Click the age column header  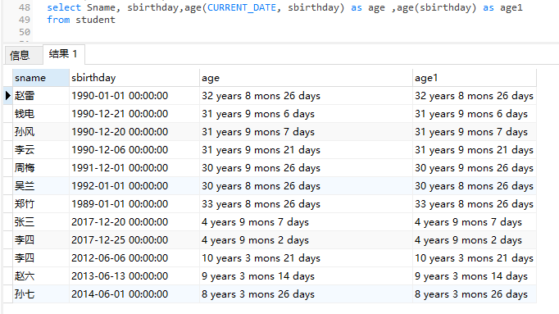tap(306, 78)
